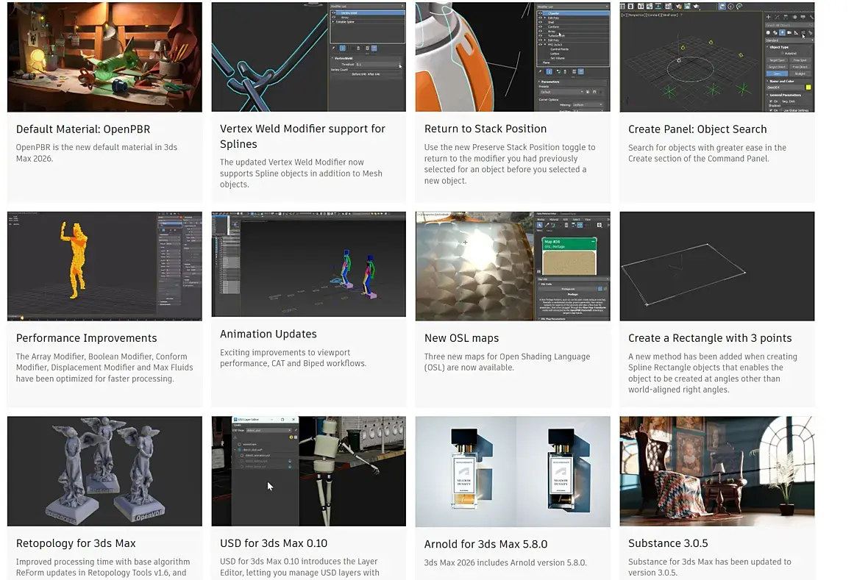Viewport: 868px width, 580px height.
Task: Open the Create Panel: Object Search thumbnail
Action: pyautogui.click(x=717, y=57)
